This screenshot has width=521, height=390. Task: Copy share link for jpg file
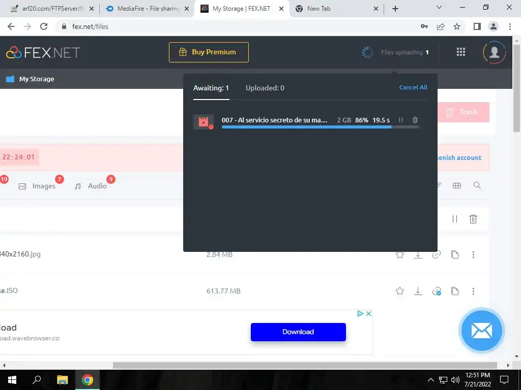pos(436,254)
